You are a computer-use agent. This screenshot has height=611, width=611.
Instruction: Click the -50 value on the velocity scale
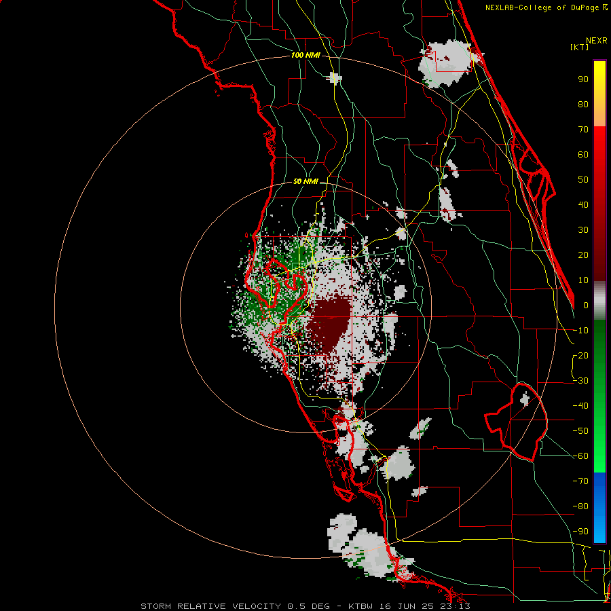(x=580, y=430)
